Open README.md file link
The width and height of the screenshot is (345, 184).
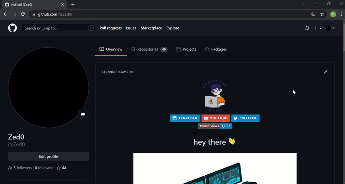(125, 72)
